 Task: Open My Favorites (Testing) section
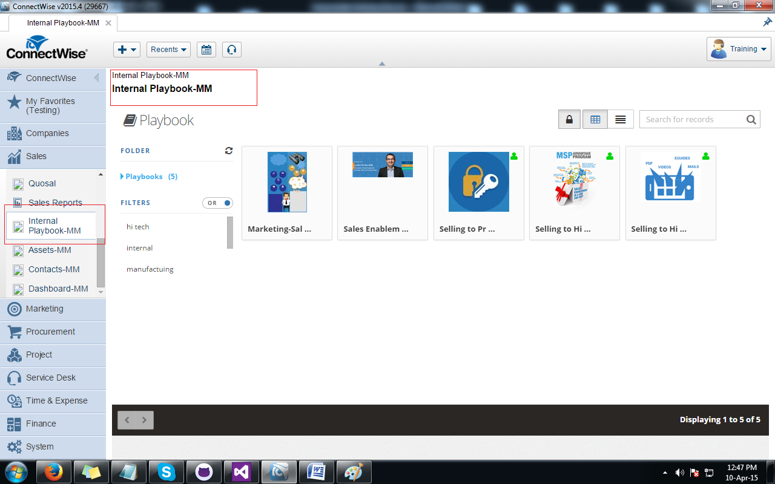pos(53,106)
